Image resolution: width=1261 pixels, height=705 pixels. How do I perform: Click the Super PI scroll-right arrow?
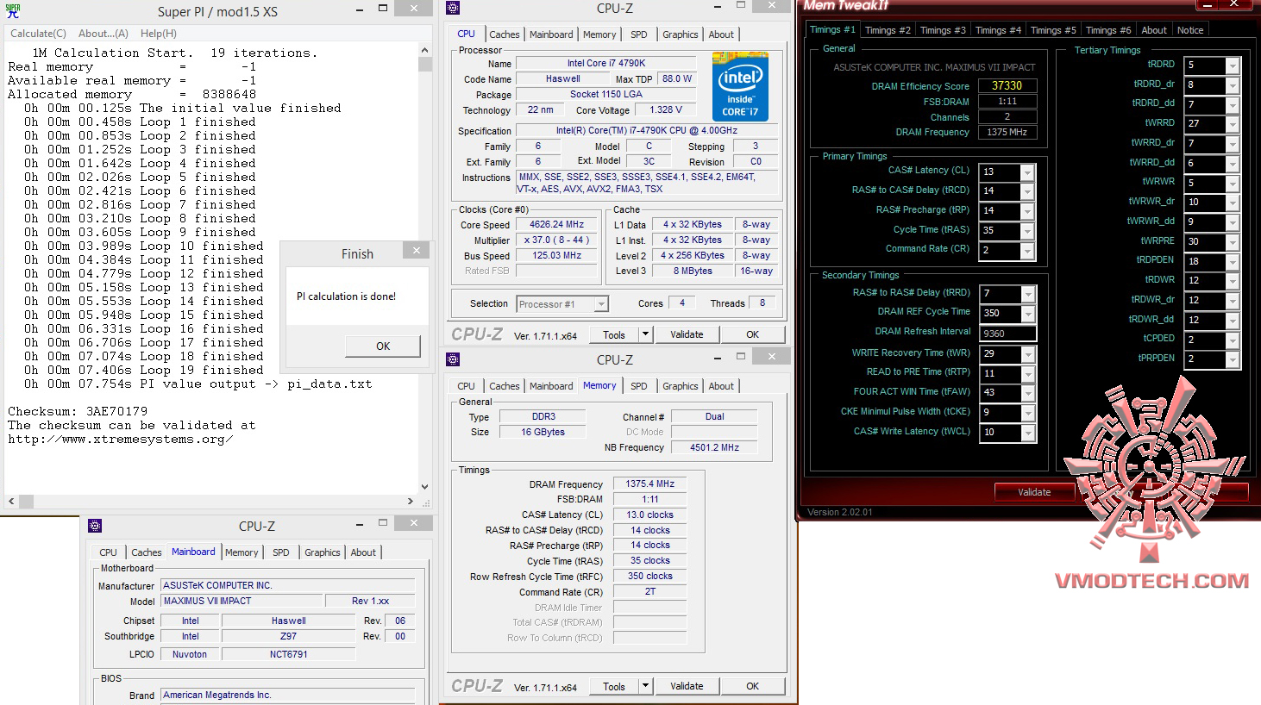(x=411, y=501)
